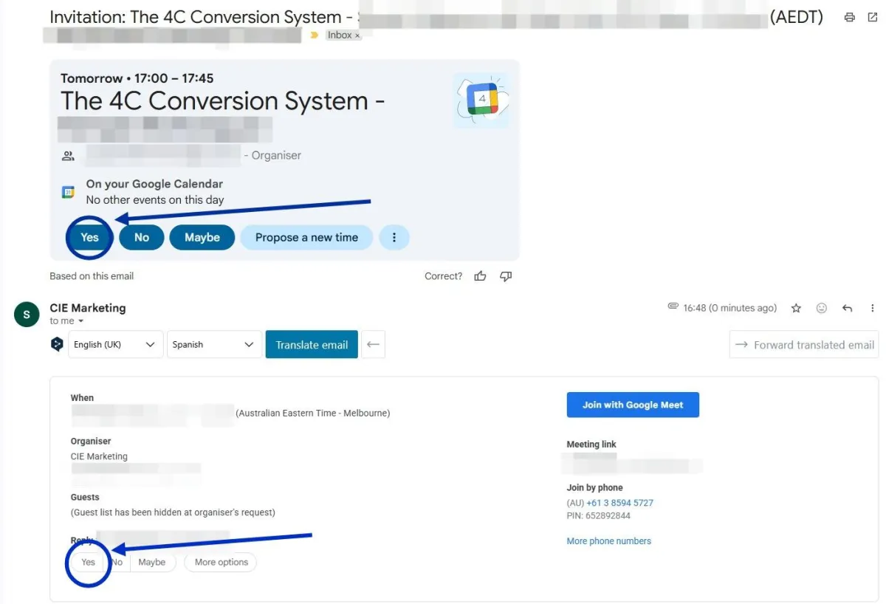Respond Yes in the calendar card
This screenshot has height=604, width=886.
[90, 238]
